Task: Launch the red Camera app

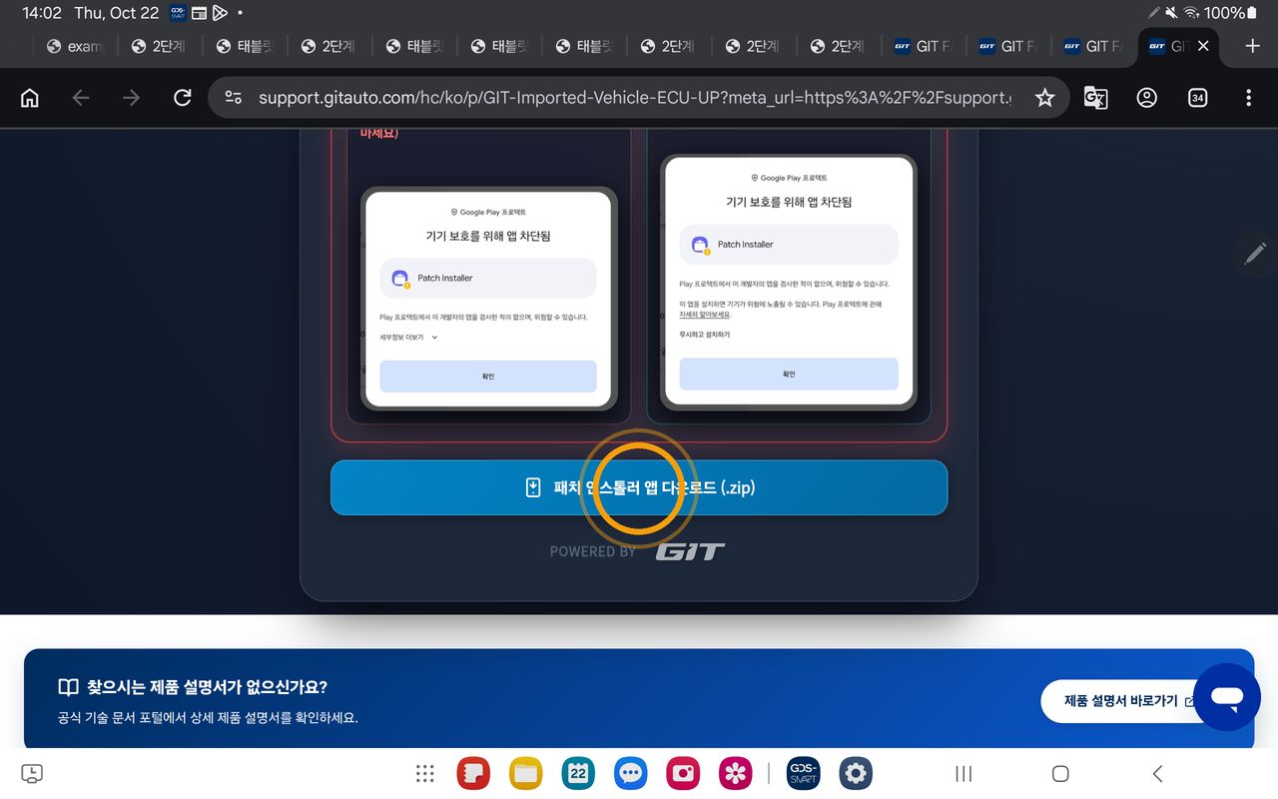Action: 683,773
